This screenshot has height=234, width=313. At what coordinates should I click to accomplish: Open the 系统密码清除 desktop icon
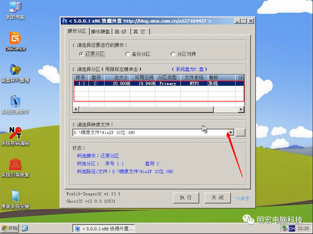(15, 134)
